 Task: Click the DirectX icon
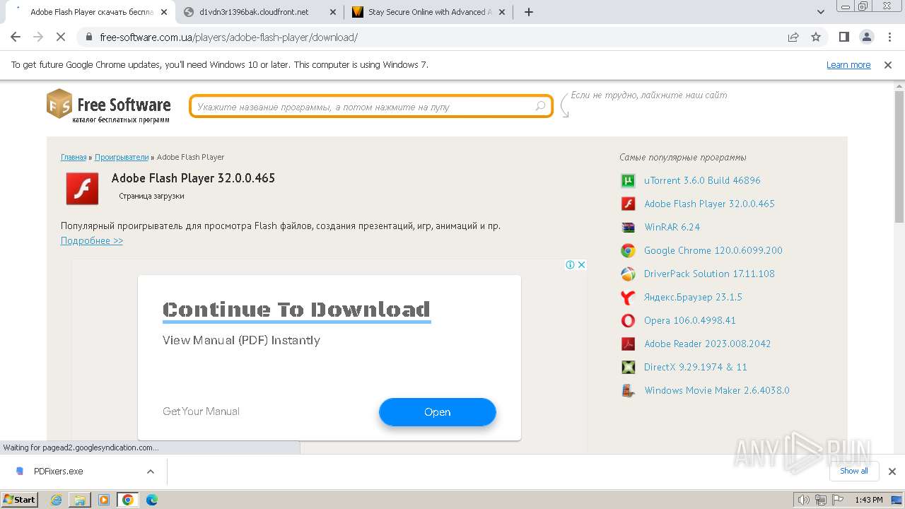pos(628,367)
